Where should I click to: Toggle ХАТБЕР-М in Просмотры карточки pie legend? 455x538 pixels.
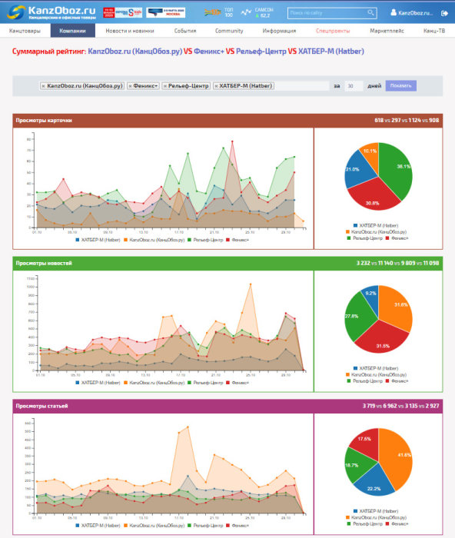tap(376, 225)
